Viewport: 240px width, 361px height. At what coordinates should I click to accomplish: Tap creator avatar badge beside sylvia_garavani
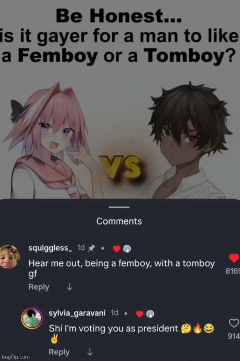[x=150, y=314]
